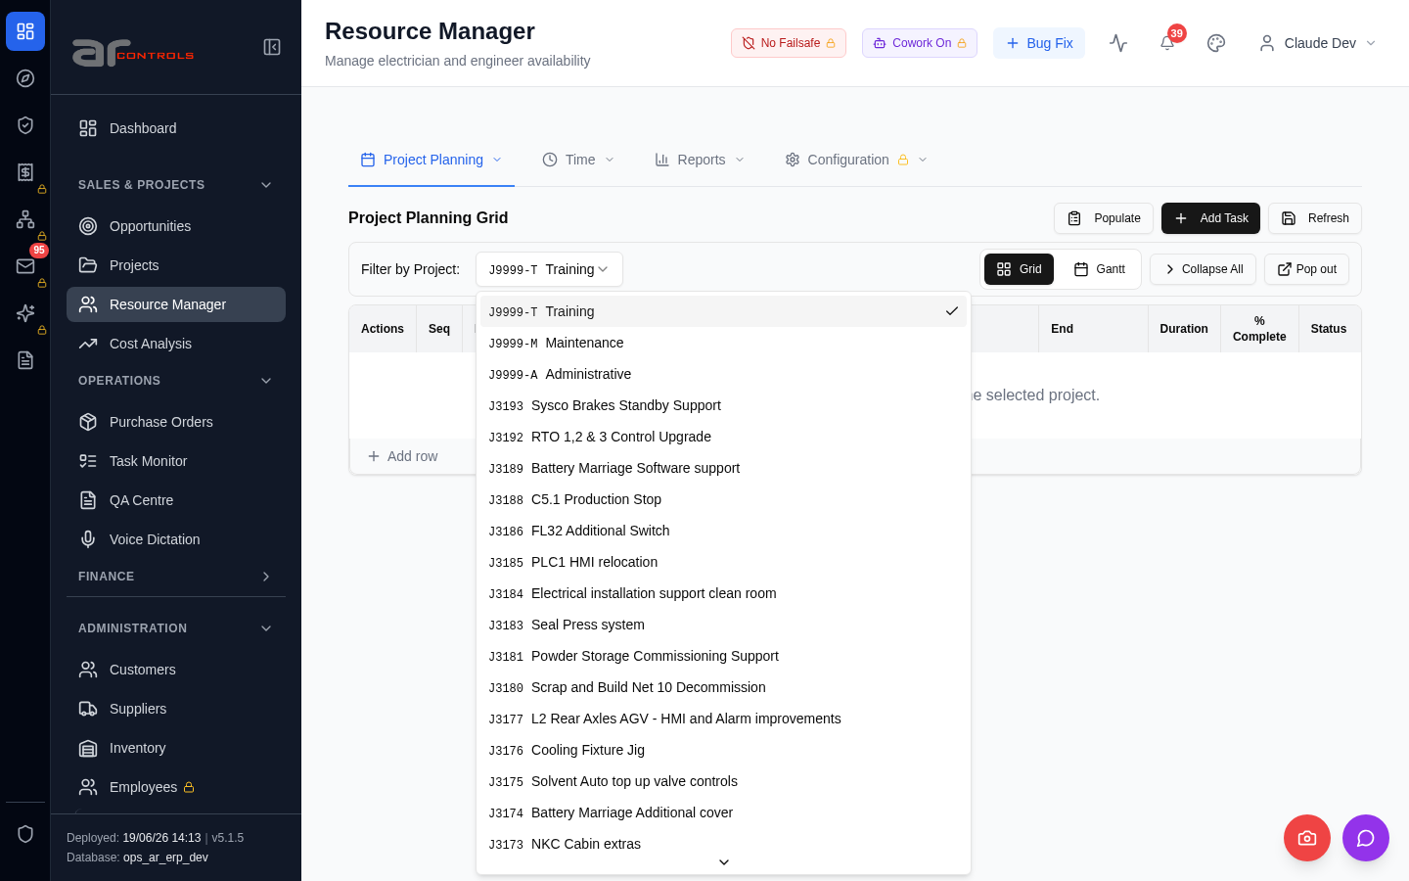
Task: Collapse the Administration section
Action: (x=176, y=628)
